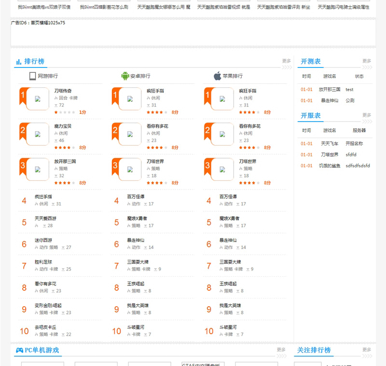Screen dimensions: 386x366
Task: Open 魔娘X勇者 in 安卓排行
Action: 137,218
